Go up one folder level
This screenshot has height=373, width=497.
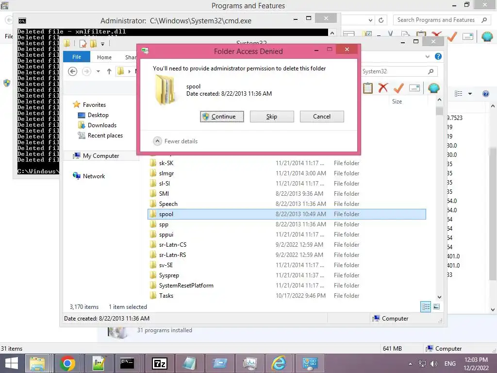click(109, 71)
